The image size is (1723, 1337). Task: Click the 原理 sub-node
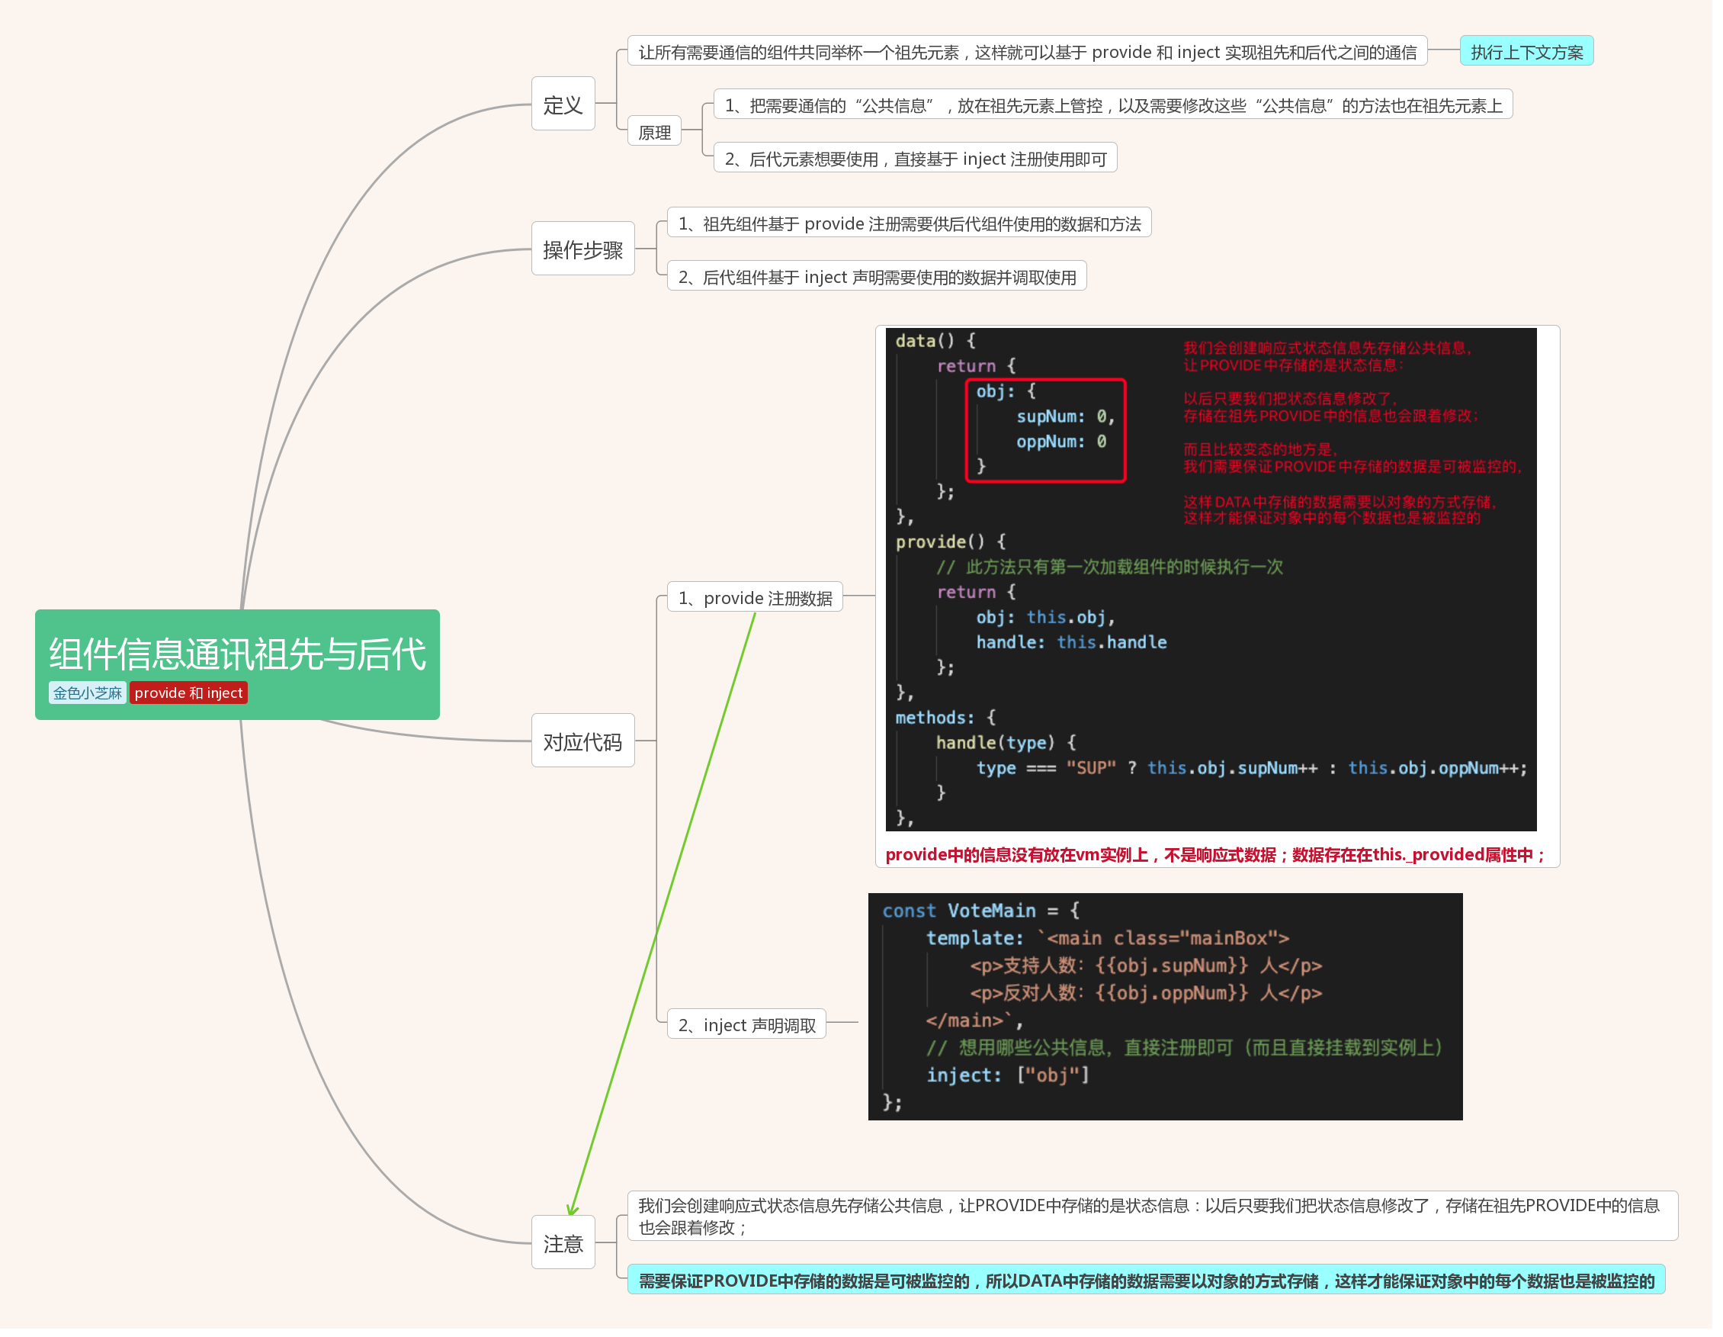click(654, 133)
